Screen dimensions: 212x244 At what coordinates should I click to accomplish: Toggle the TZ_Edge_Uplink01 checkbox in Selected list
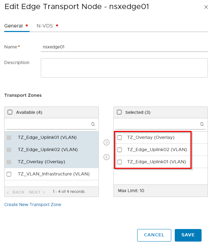(x=119, y=162)
